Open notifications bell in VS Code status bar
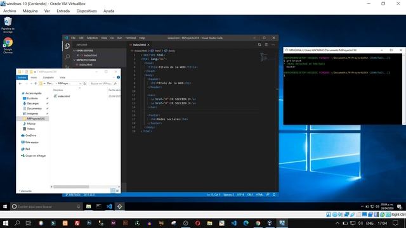 (274, 194)
